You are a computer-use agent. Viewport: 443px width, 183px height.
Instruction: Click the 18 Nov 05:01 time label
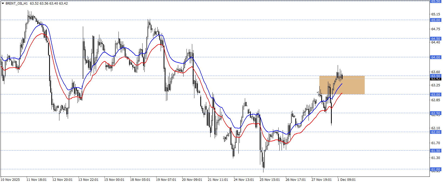[140, 179]
